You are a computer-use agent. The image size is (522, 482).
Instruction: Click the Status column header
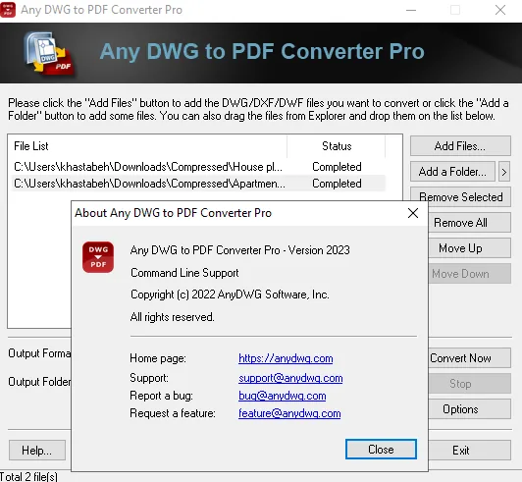(337, 146)
